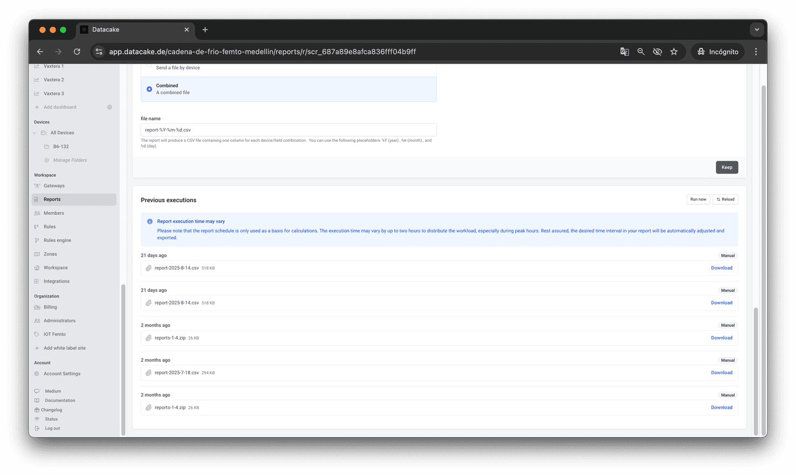Click the browser address bar URL
This screenshot has width=796, height=475.
coord(262,52)
